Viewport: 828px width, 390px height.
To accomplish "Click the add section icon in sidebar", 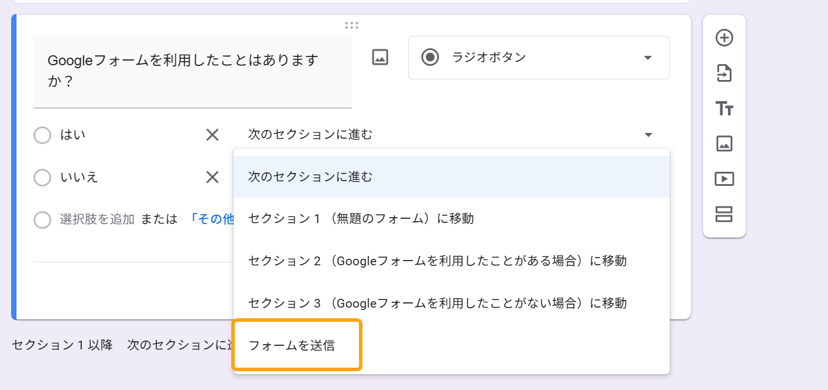I will pyautogui.click(x=724, y=214).
